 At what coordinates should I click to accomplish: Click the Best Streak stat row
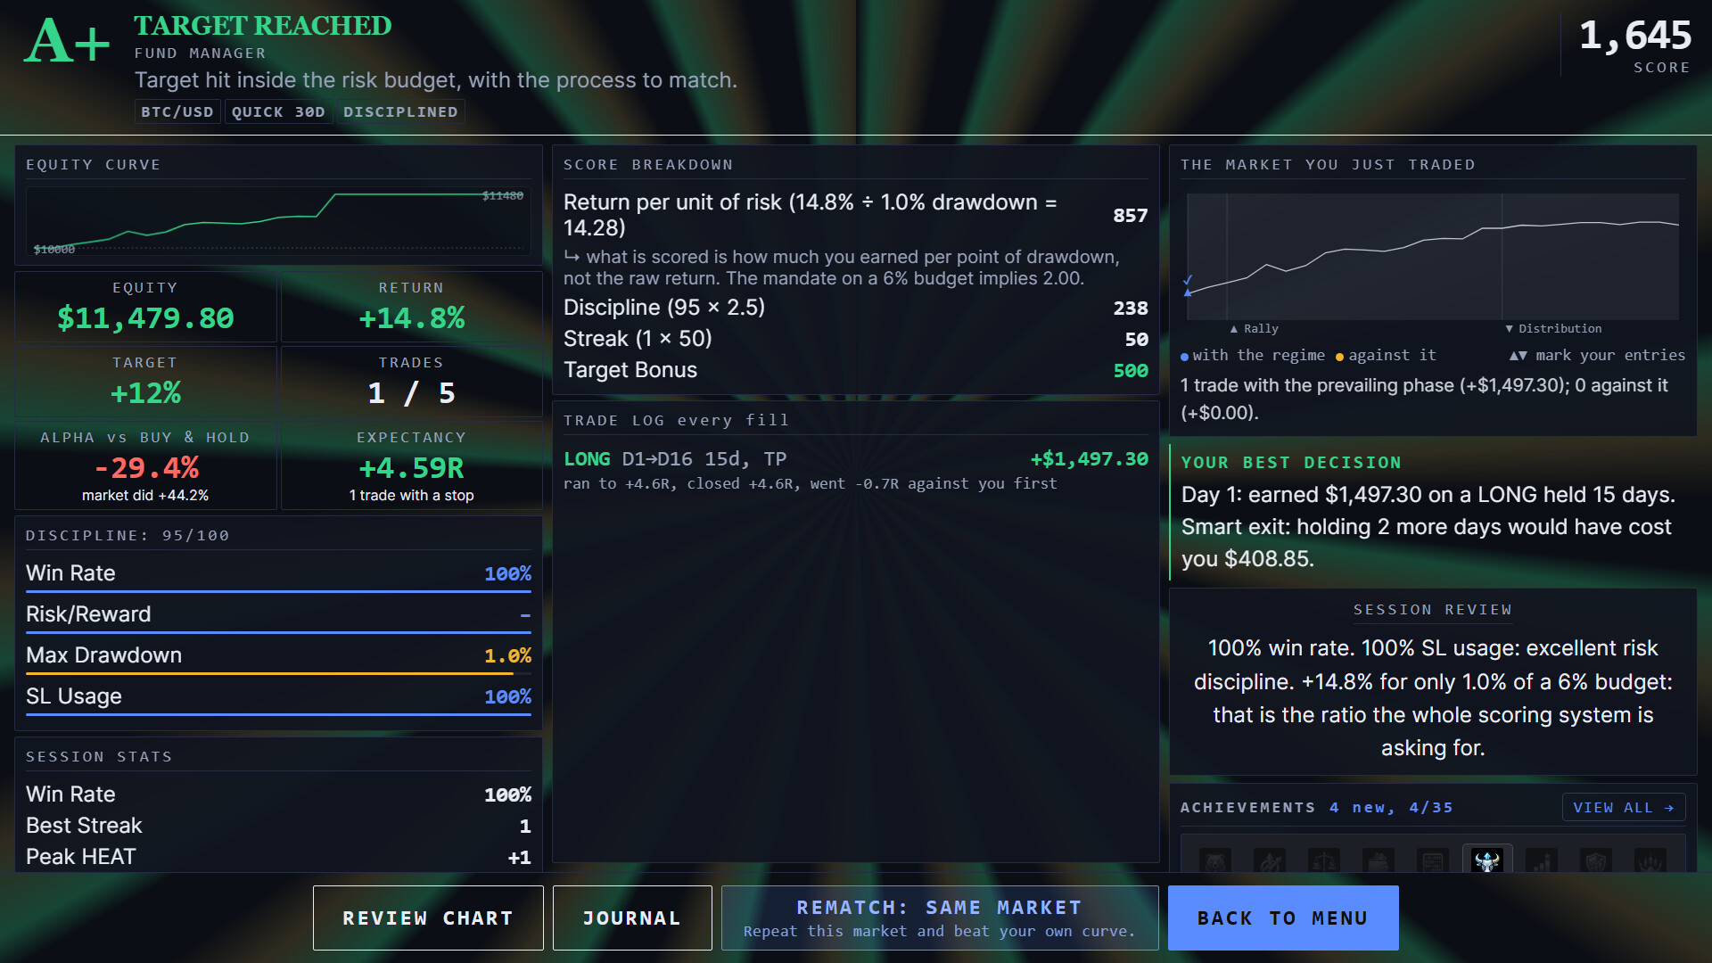pyautogui.click(x=278, y=826)
